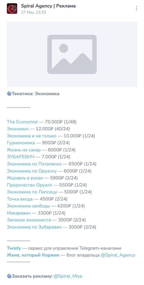The image size is (144, 285).
Task: Open the ЗУБАРЕВИЧ channel link
Action: (21, 157)
